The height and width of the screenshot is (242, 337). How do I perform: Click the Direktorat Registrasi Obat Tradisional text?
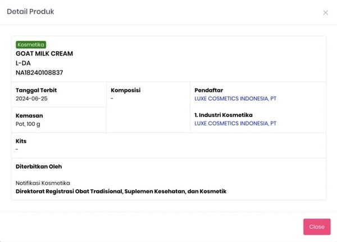click(x=121, y=191)
